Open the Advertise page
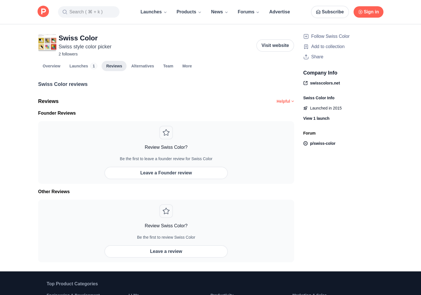 [279, 12]
